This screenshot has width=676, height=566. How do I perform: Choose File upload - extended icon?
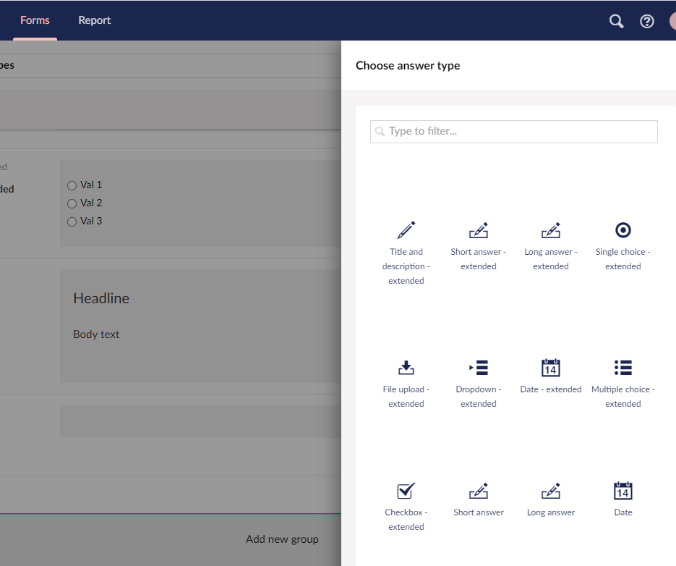click(x=406, y=368)
